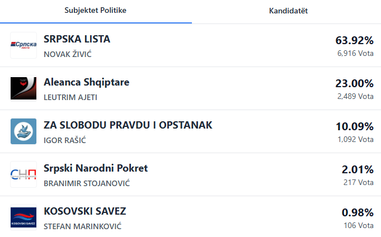The height and width of the screenshot is (237, 381).
Task: Click candidate name Stefan Marinković
Action: 82,226
